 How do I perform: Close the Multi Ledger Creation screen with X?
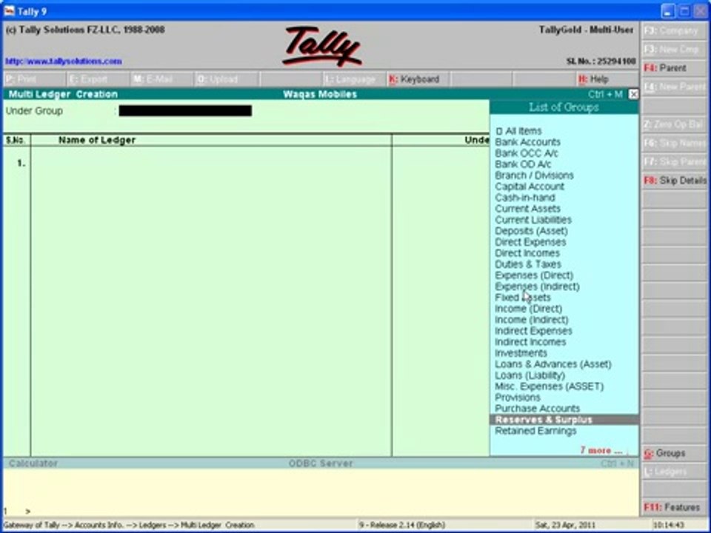point(633,94)
